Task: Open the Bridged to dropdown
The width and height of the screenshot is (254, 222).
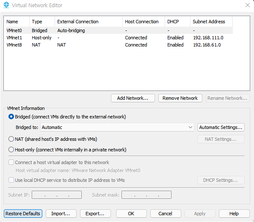Action: (x=117, y=127)
